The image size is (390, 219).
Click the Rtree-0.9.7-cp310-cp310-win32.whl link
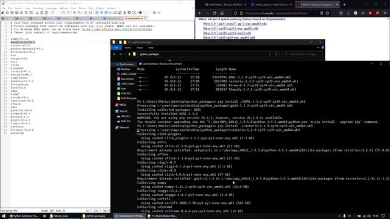tap(227, 33)
